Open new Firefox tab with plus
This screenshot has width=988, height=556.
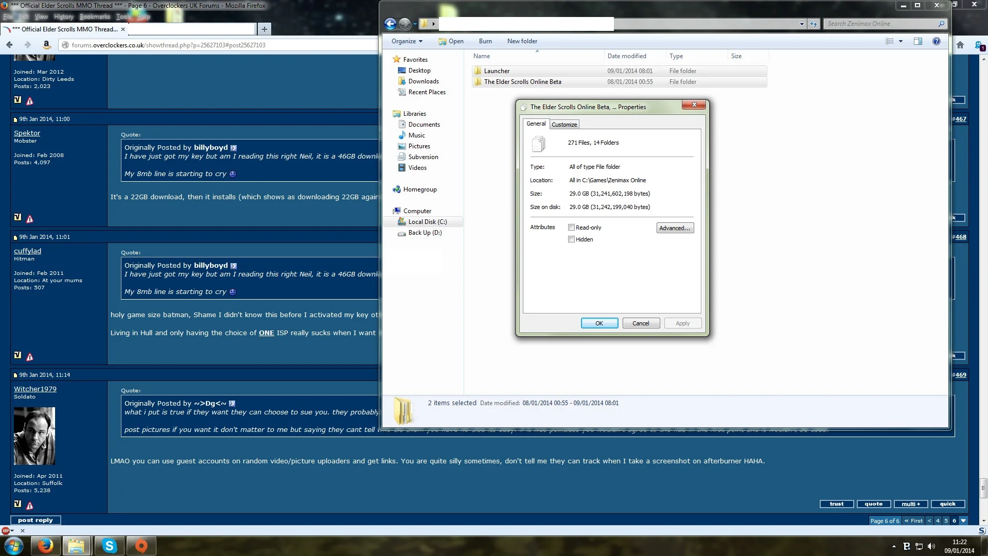264,29
